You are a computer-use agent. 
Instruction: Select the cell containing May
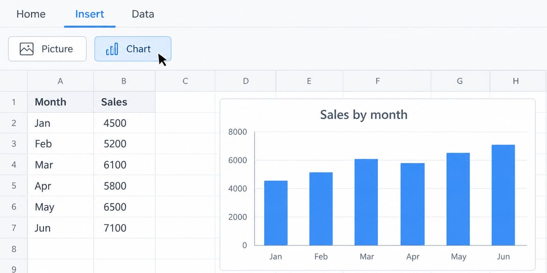60,207
